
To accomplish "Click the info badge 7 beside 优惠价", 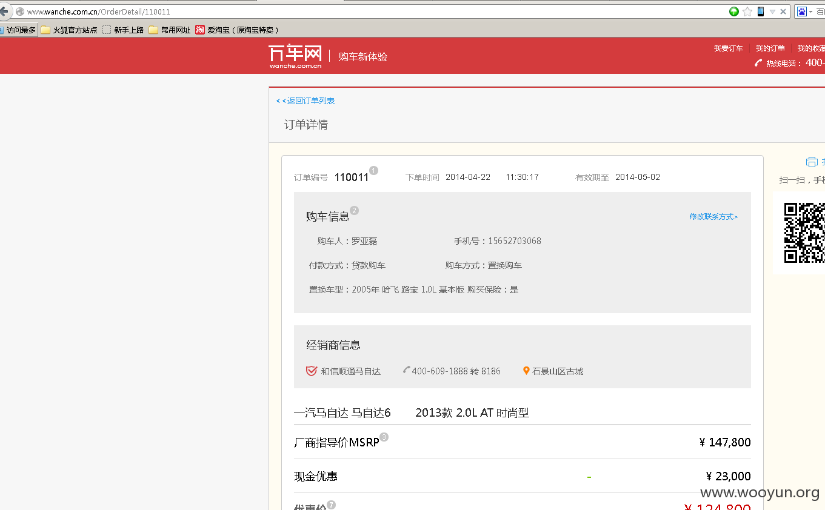I will (331, 505).
